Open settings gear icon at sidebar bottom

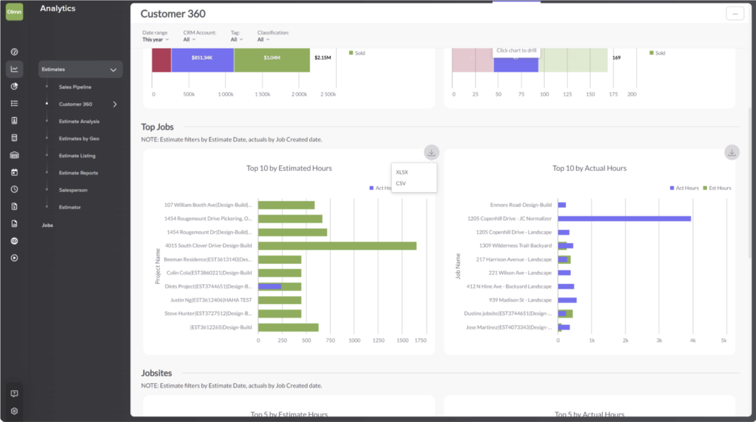point(14,411)
